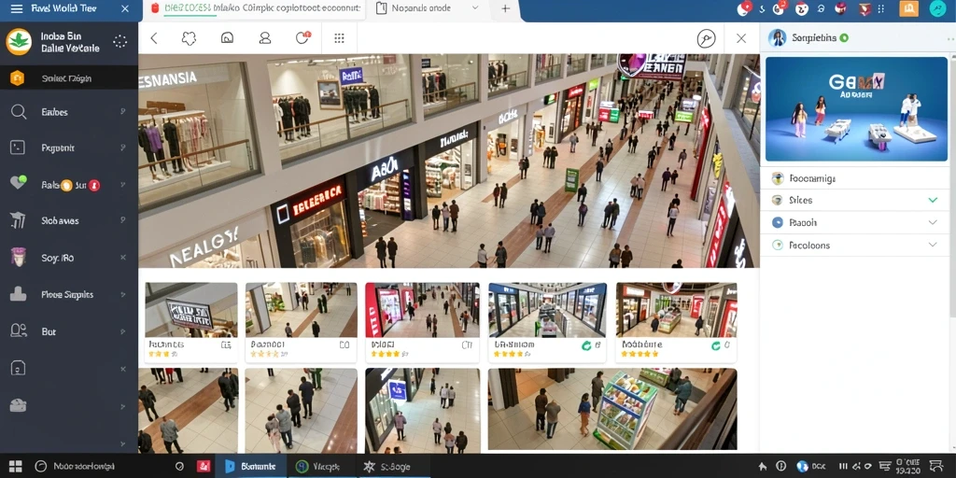Click the notification icon with red badge
Image resolution: width=956 pixels, height=478 pixels.
coord(302,37)
